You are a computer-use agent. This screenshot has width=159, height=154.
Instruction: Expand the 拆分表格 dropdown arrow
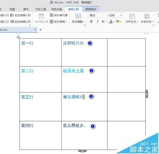tap(67, 22)
